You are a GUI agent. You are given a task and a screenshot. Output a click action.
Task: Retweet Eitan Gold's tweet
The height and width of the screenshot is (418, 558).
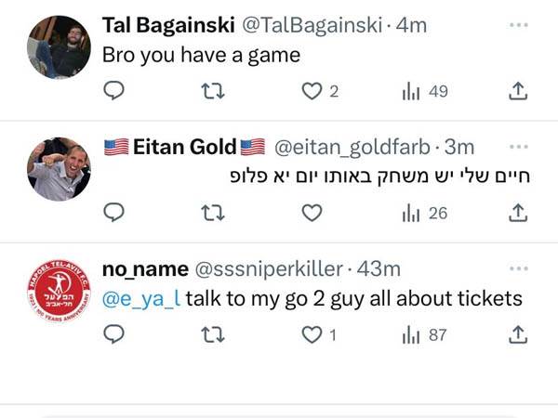point(213,213)
